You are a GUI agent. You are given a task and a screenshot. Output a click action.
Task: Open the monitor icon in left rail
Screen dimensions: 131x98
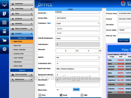[4, 4]
